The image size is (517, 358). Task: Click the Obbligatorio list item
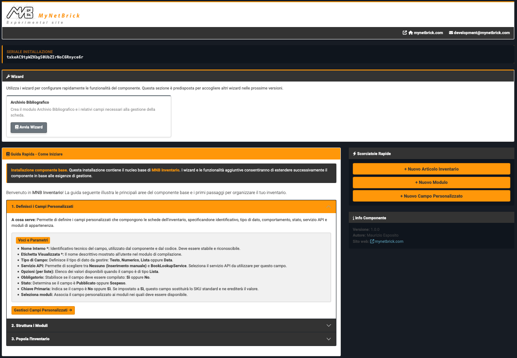point(86,277)
